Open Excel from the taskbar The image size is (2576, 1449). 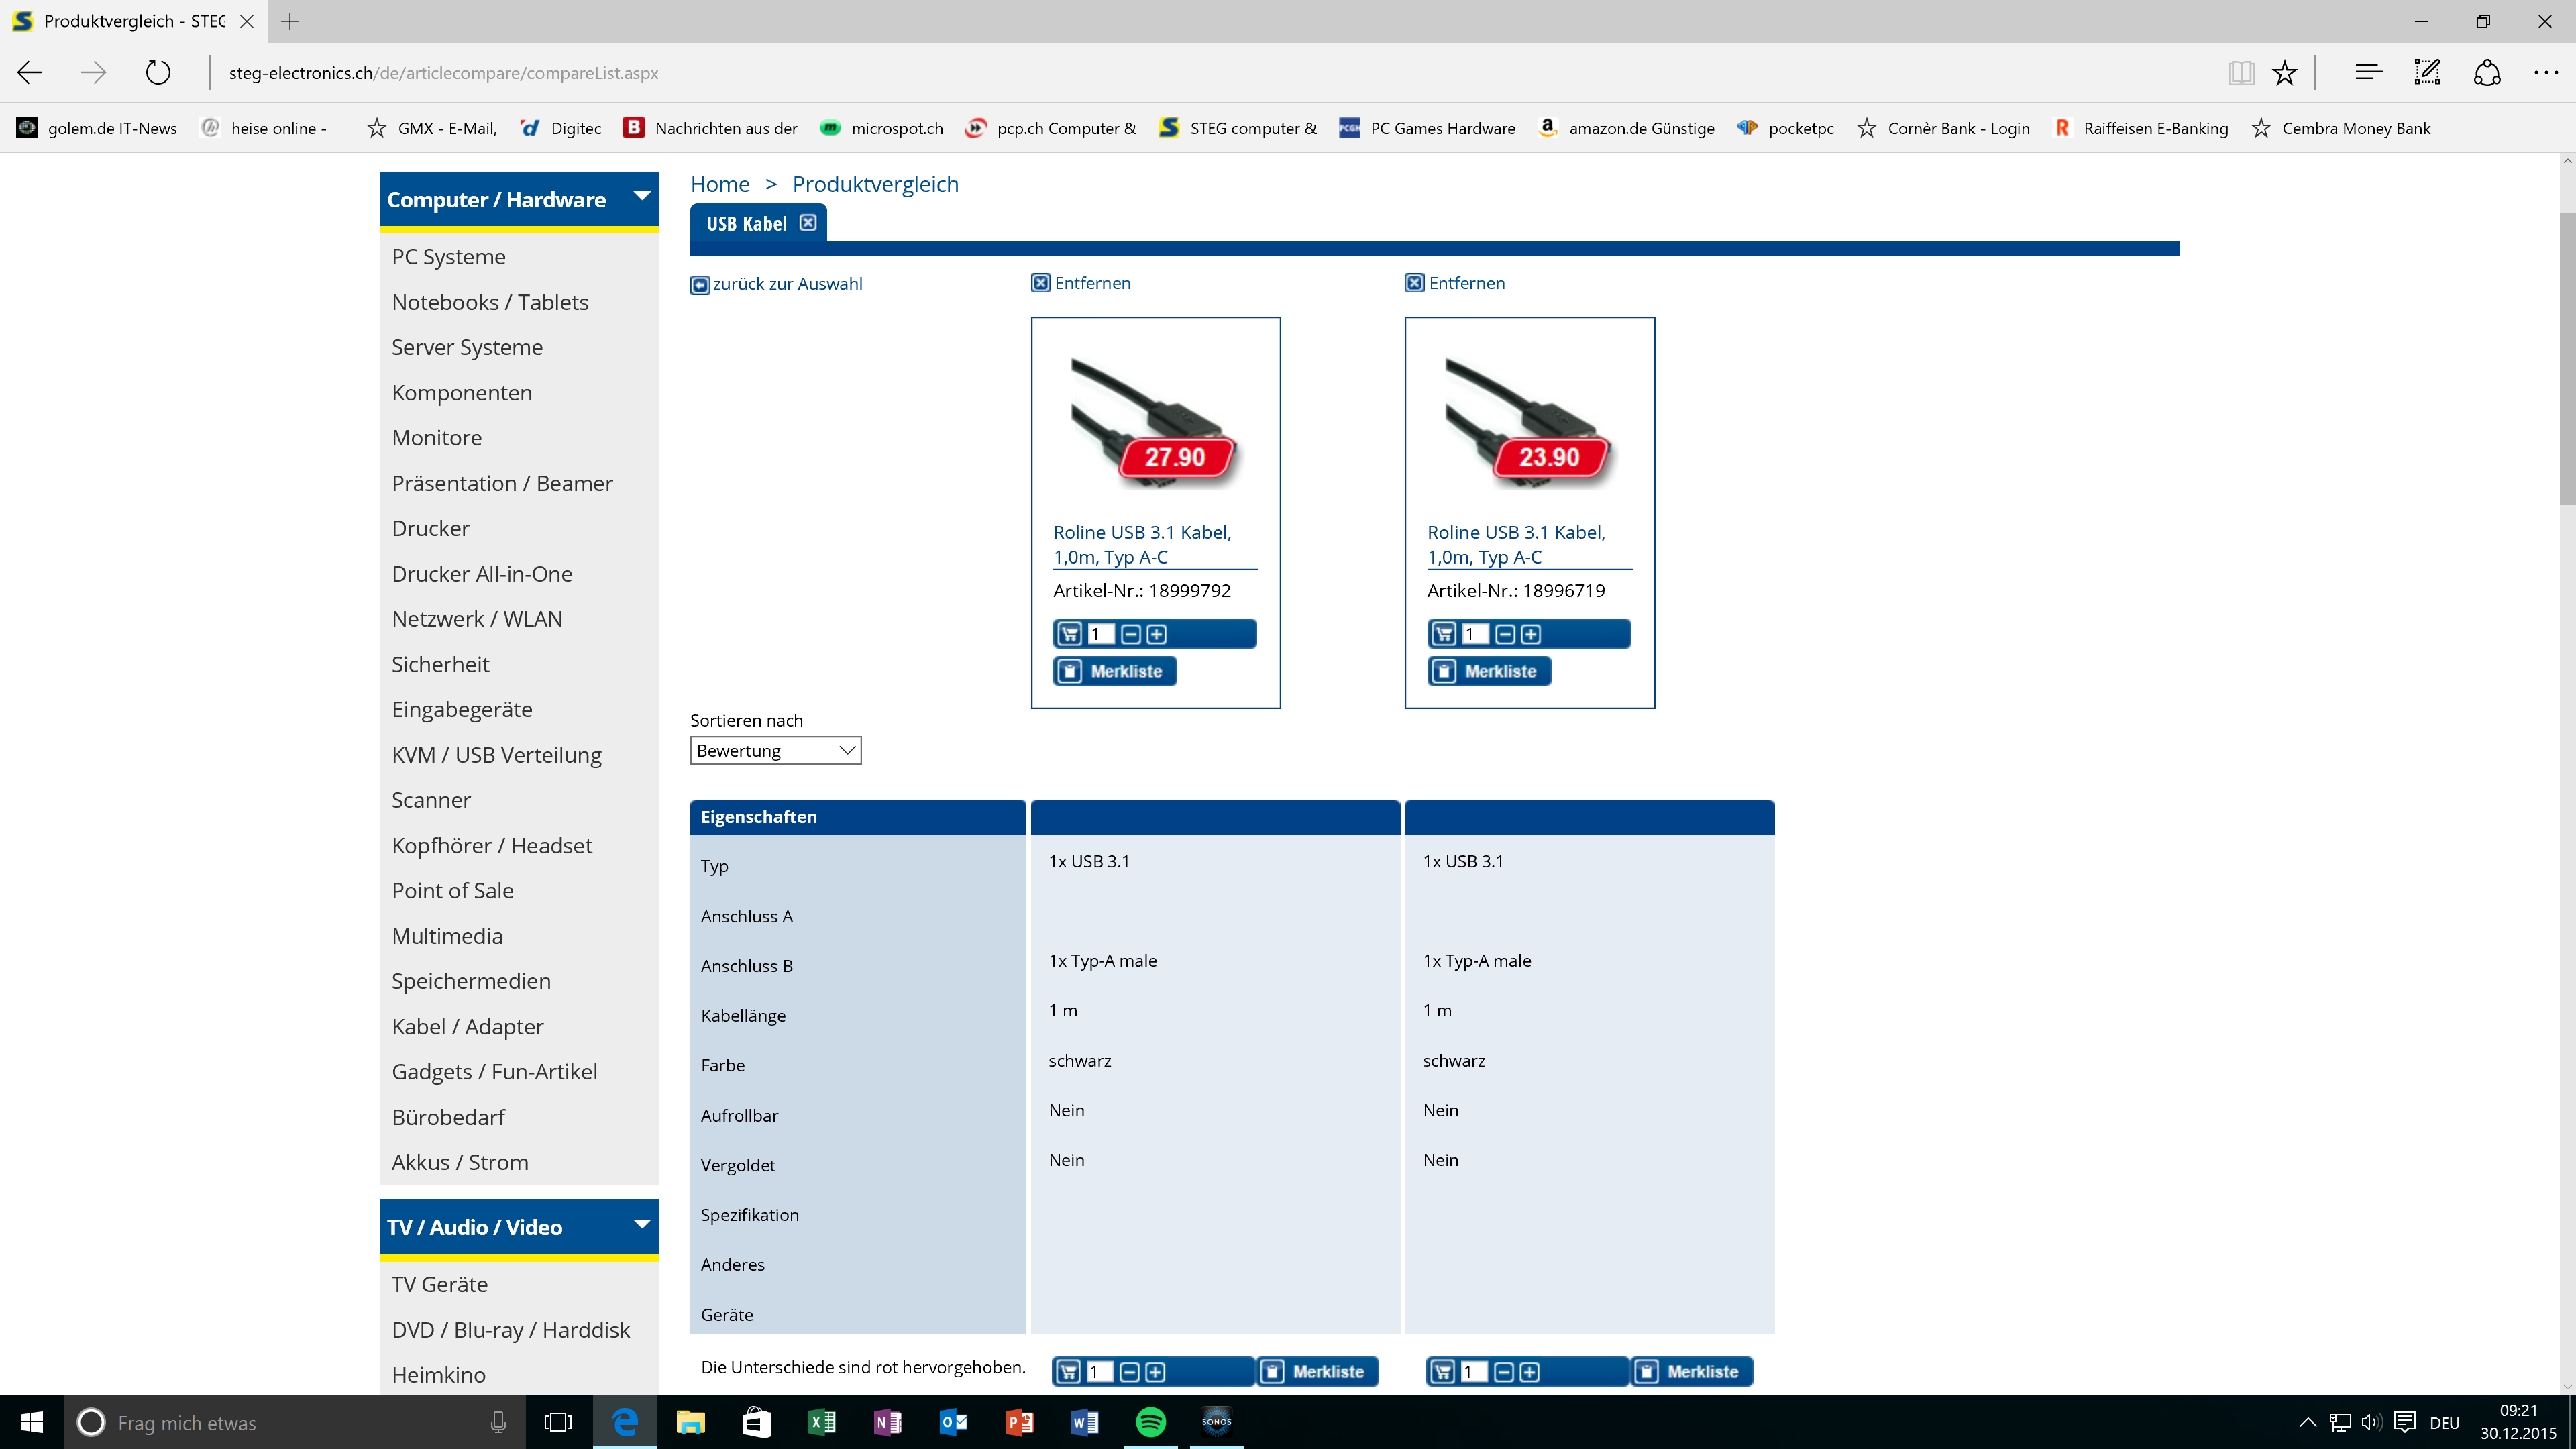(x=822, y=1422)
